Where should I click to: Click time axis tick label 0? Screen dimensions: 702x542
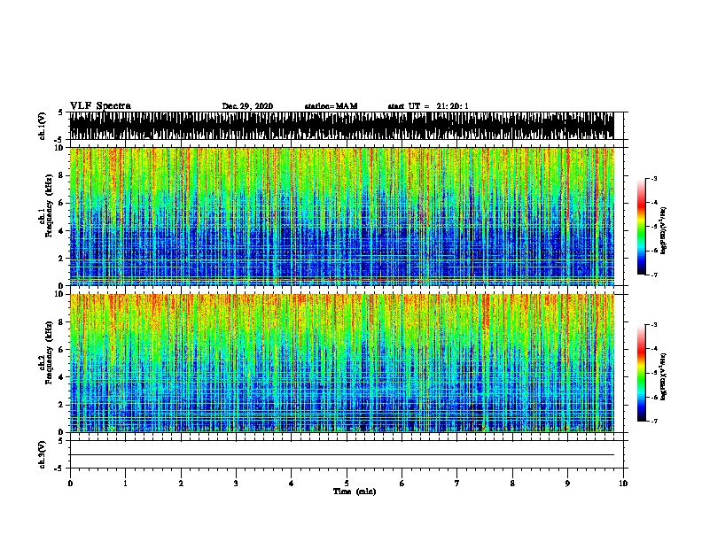(x=70, y=484)
